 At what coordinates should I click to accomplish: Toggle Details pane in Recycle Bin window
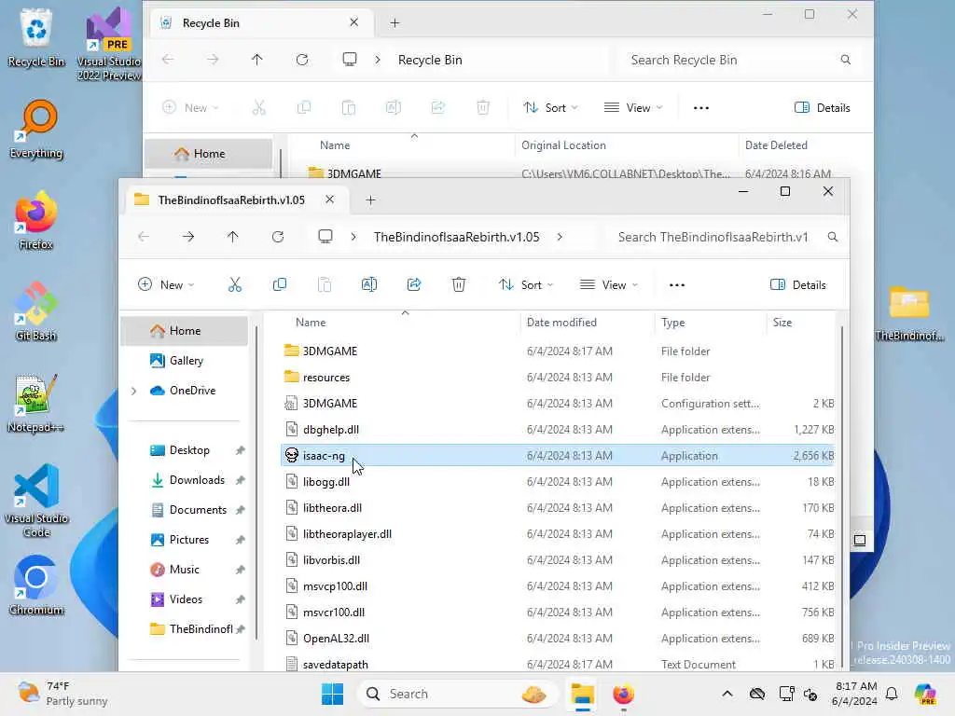[823, 108]
